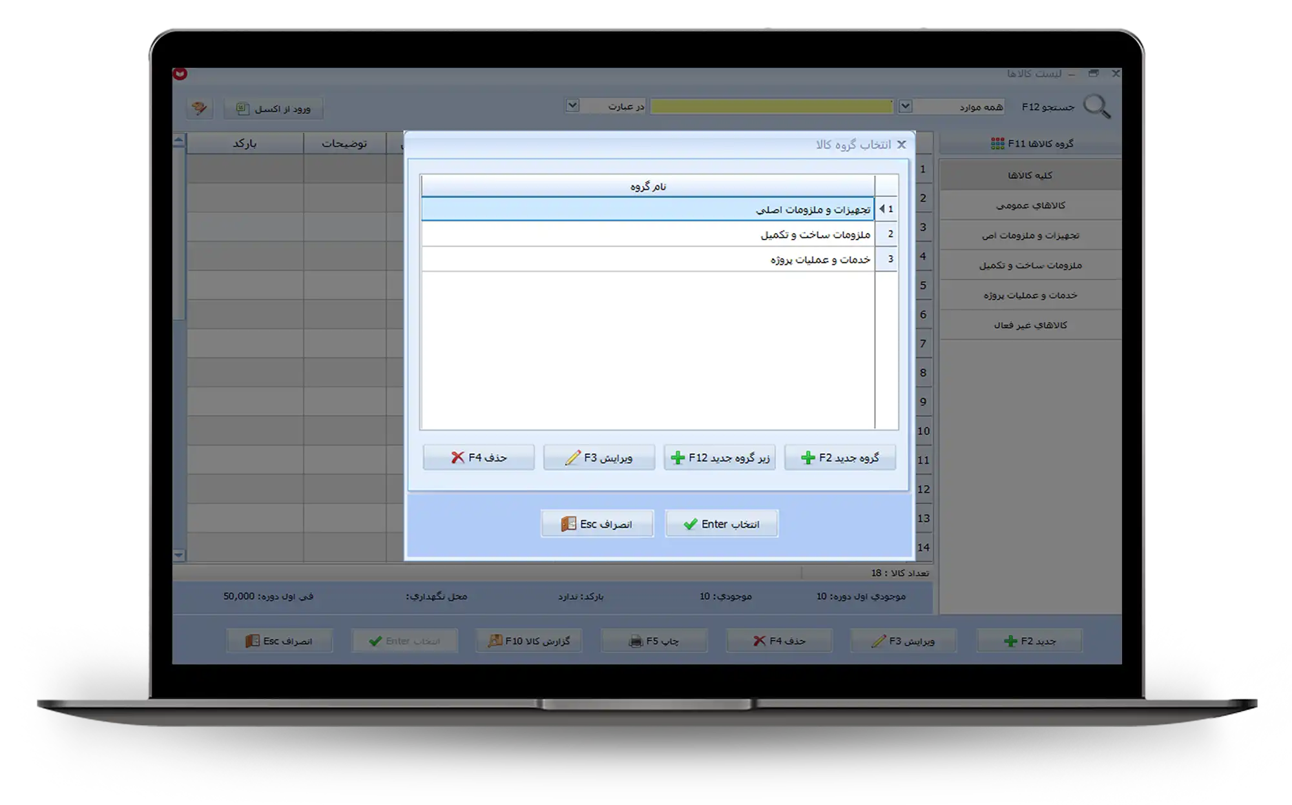Image resolution: width=1292 pixels, height=805 pixels.
Task: Click the magnifier search icon
Action: tap(1096, 107)
